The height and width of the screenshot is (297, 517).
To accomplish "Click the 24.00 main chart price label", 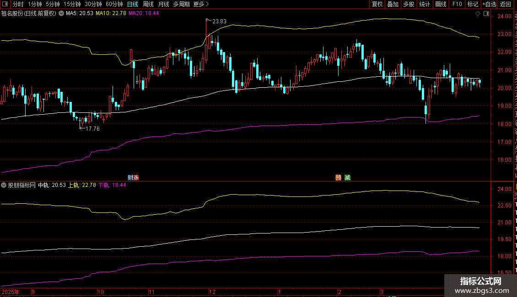I will coord(504,16).
